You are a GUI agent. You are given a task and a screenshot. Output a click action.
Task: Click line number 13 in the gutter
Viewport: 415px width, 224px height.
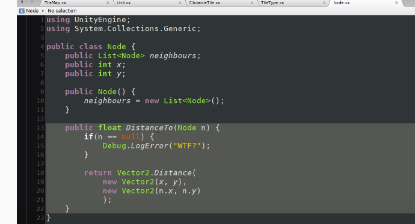click(40, 127)
